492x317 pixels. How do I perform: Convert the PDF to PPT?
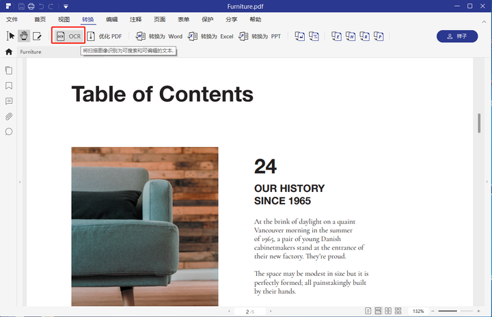[x=260, y=36]
